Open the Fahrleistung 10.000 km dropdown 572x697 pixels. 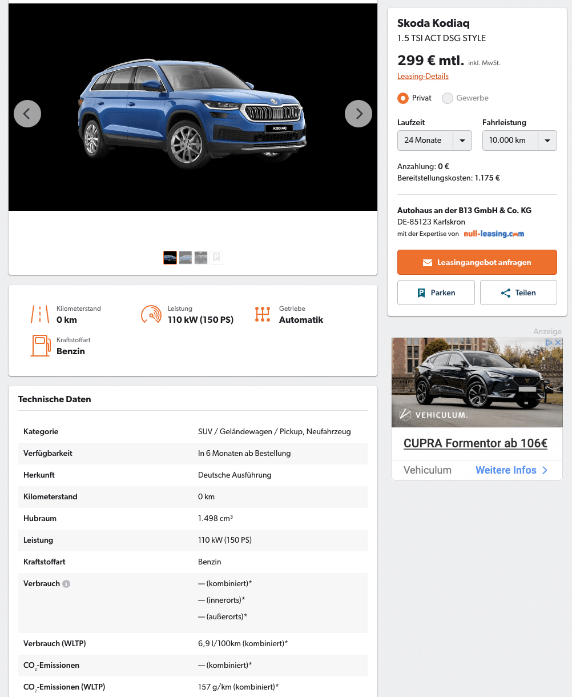519,140
